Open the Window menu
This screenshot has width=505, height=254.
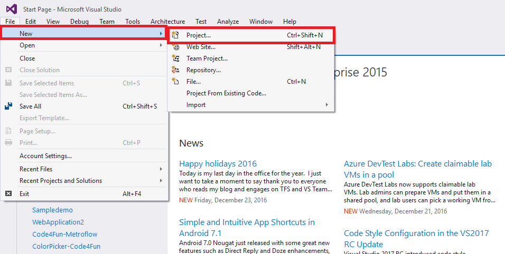click(261, 22)
